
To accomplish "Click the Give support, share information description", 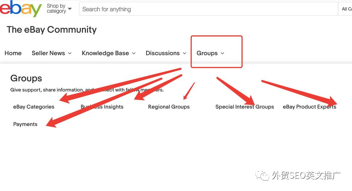I will [87, 90].
